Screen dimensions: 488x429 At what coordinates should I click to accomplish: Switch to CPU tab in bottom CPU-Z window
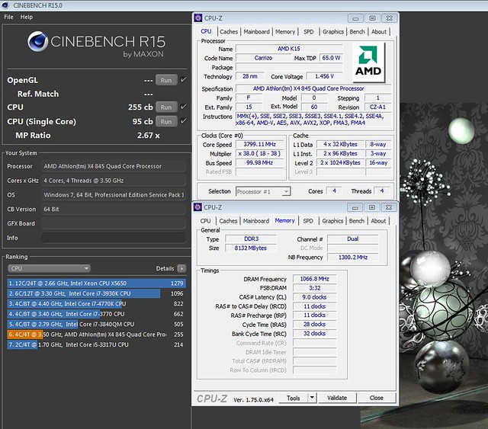pyautogui.click(x=205, y=221)
